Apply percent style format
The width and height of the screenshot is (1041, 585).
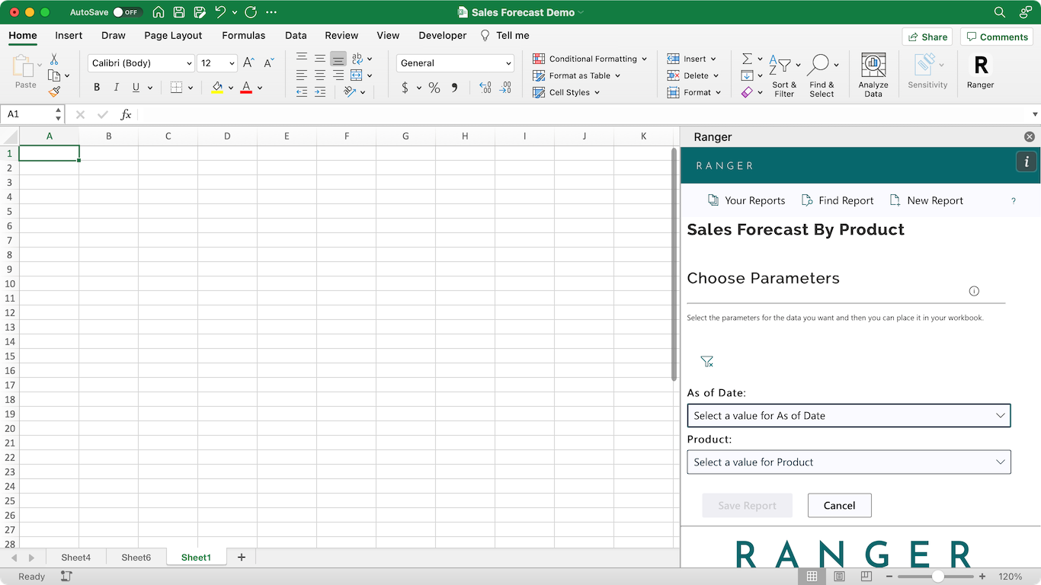pyautogui.click(x=434, y=88)
